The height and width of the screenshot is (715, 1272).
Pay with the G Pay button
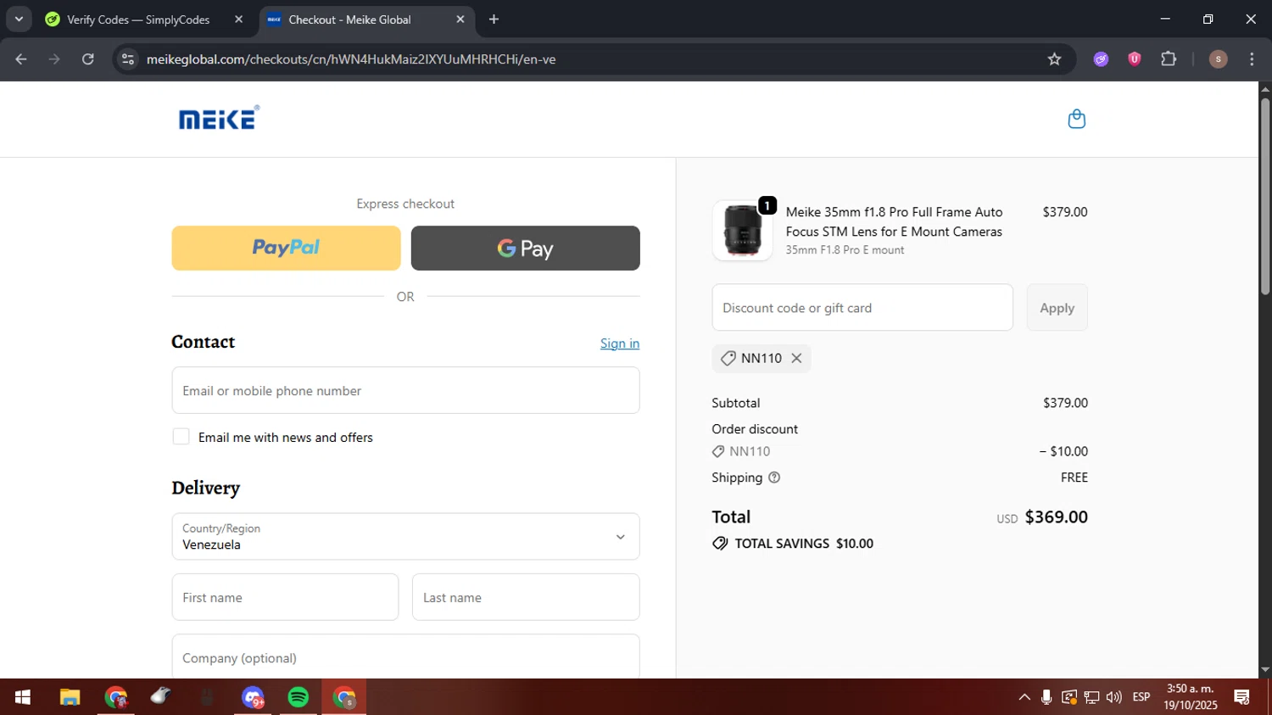tap(526, 248)
